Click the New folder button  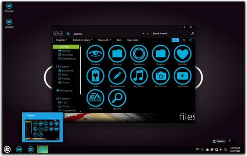(x=133, y=40)
